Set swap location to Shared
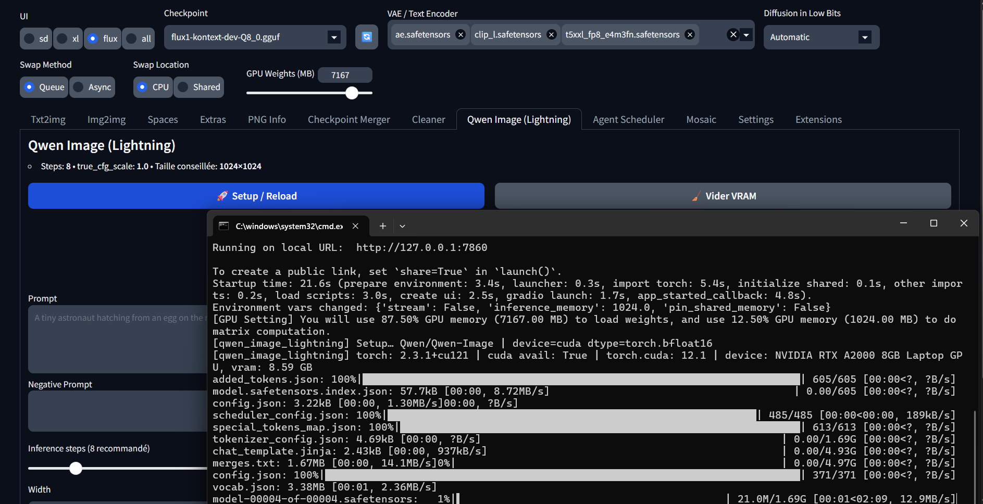 pos(199,87)
